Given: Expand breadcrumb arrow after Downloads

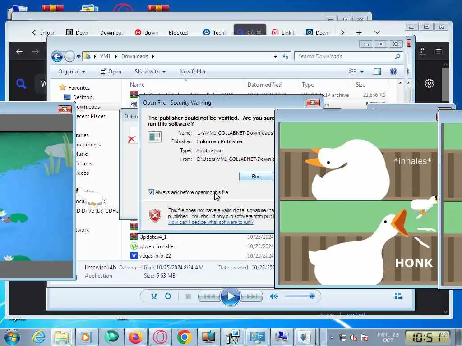Looking at the screenshot, I should (x=153, y=56).
